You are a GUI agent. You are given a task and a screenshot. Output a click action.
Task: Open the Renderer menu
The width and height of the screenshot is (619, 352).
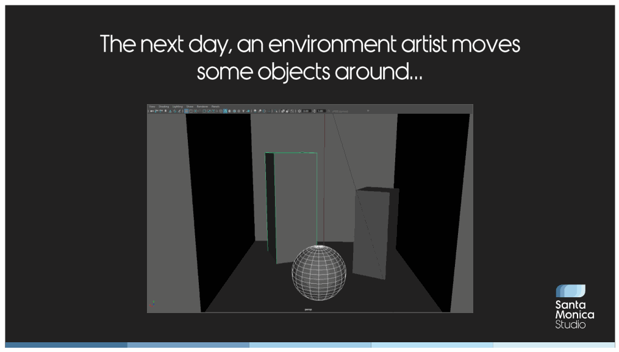pos(202,107)
